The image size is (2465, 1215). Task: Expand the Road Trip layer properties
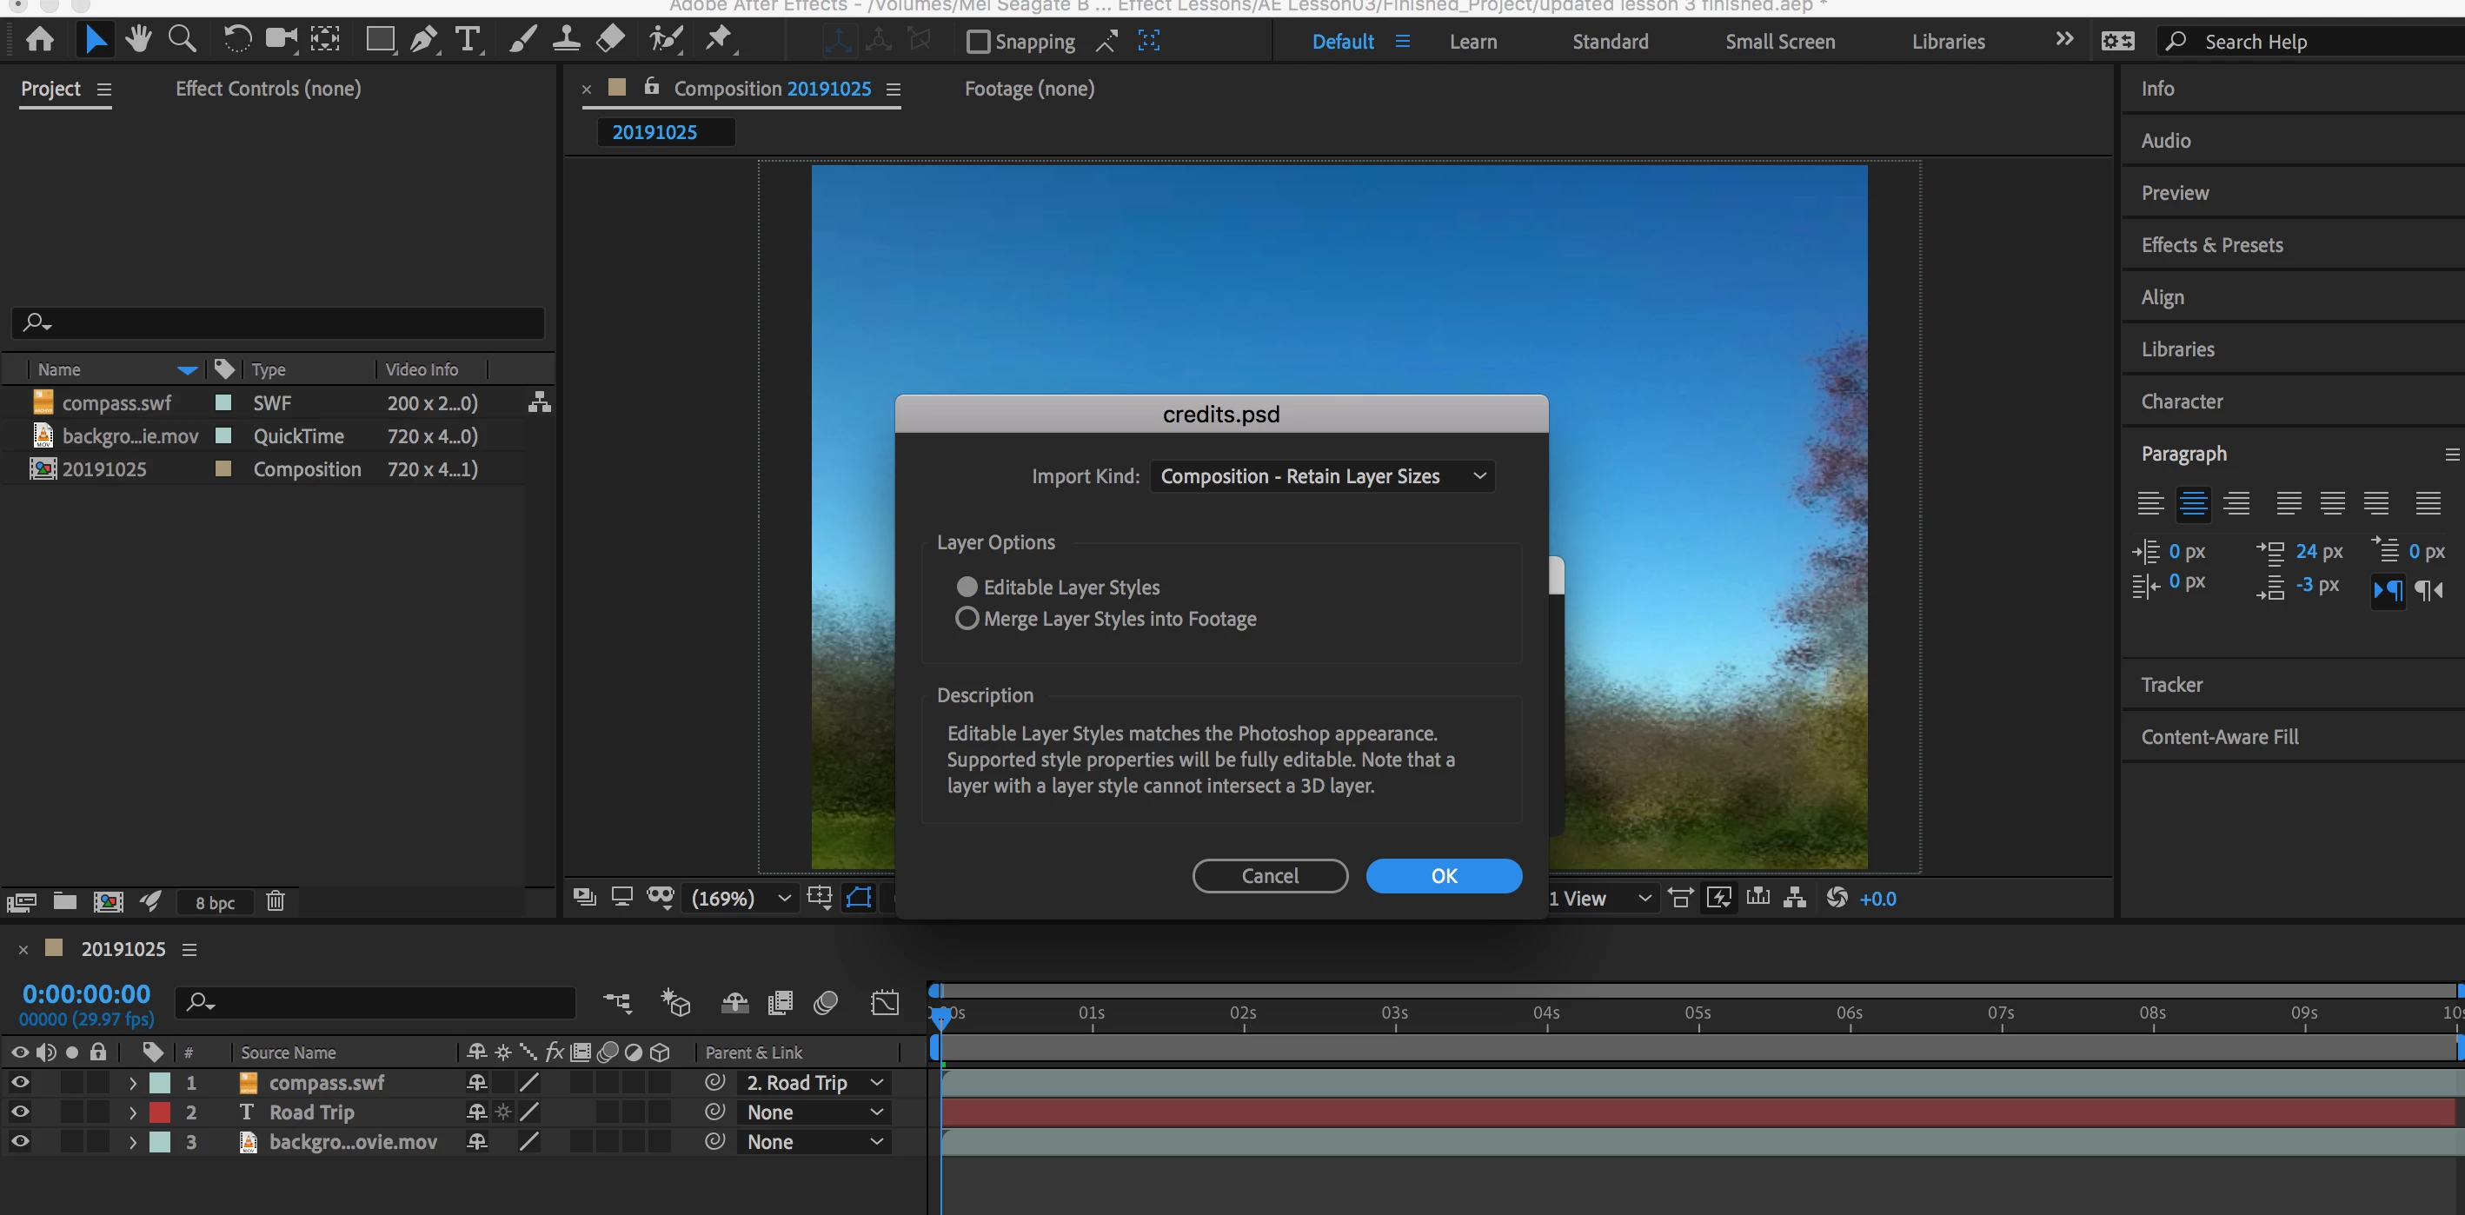133,1112
